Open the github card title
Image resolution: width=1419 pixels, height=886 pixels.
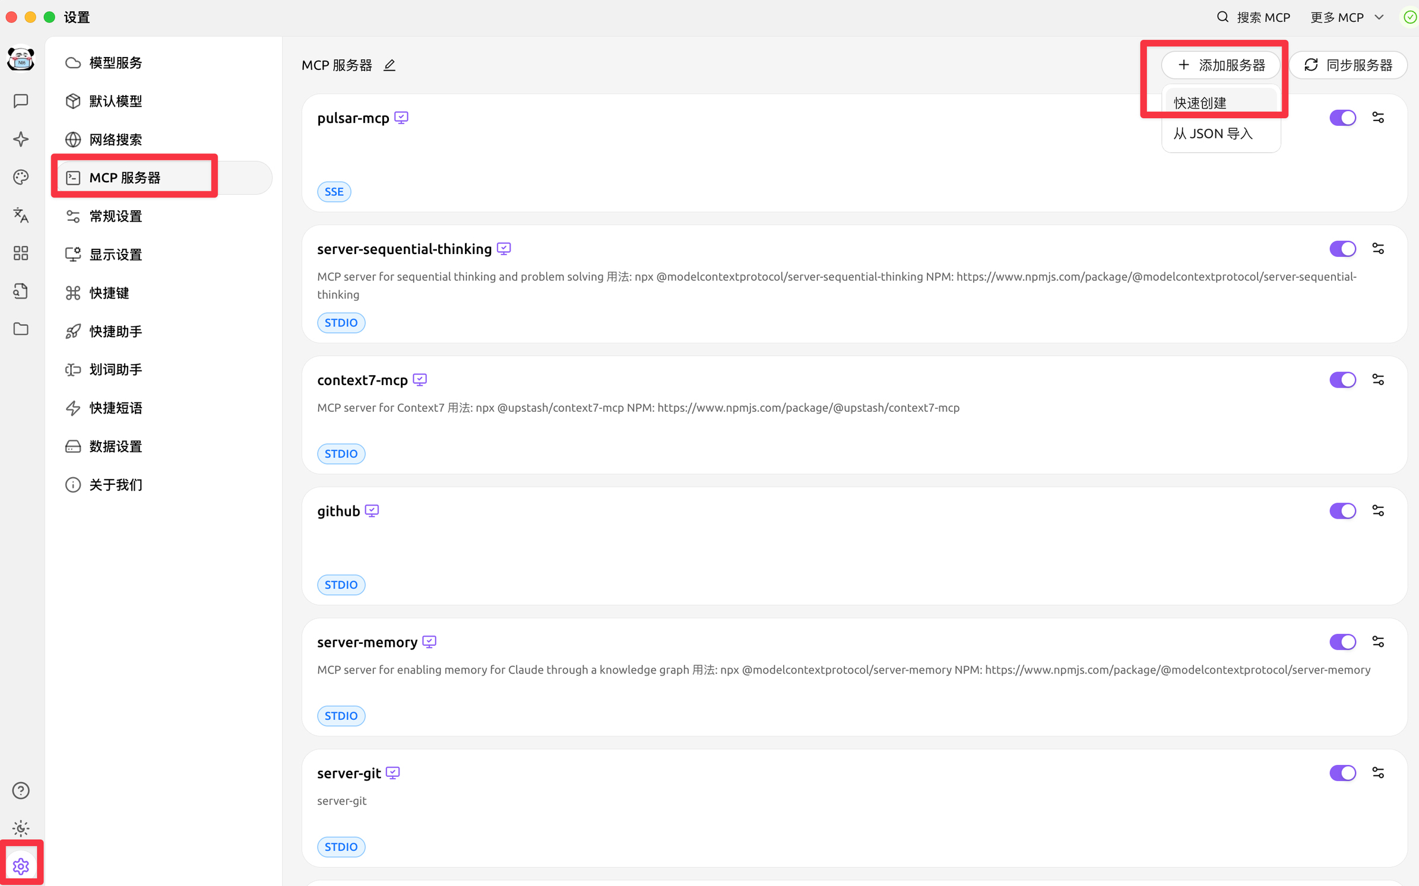point(338,512)
